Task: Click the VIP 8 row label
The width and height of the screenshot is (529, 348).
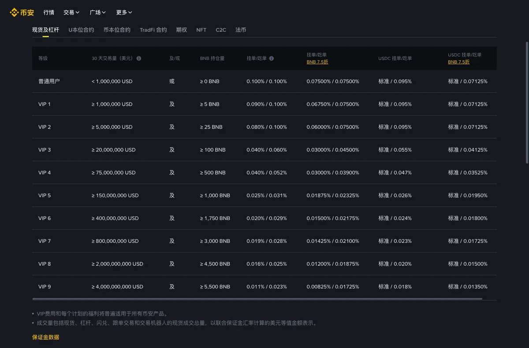Action: (45, 264)
